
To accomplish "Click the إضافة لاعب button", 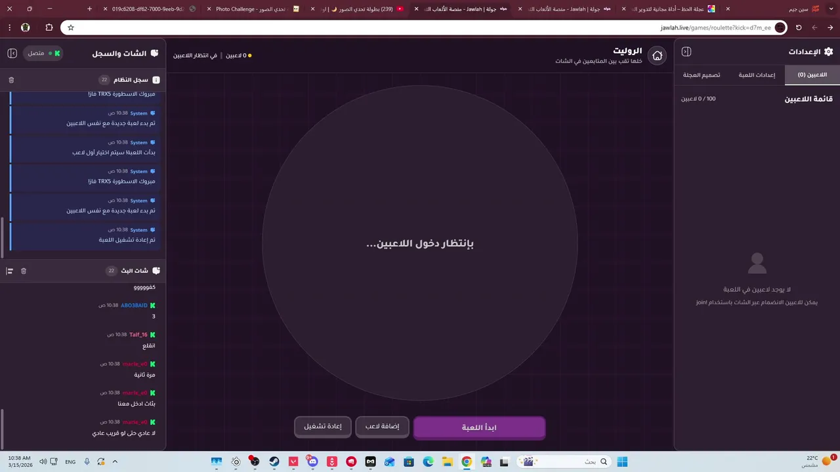I will [382, 427].
